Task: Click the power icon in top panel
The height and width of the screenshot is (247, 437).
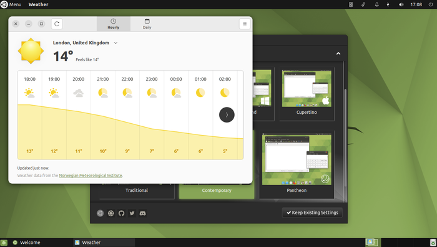Action: 431,4
